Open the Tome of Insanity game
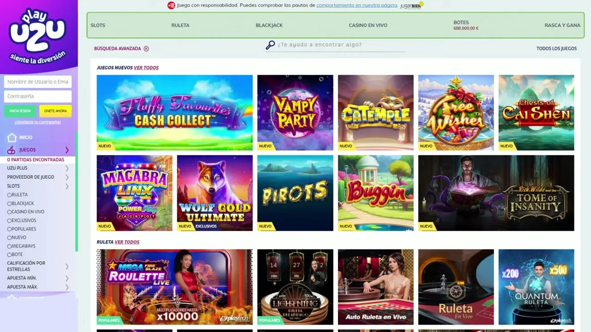Image resolution: width=591 pixels, height=332 pixels. click(496, 193)
